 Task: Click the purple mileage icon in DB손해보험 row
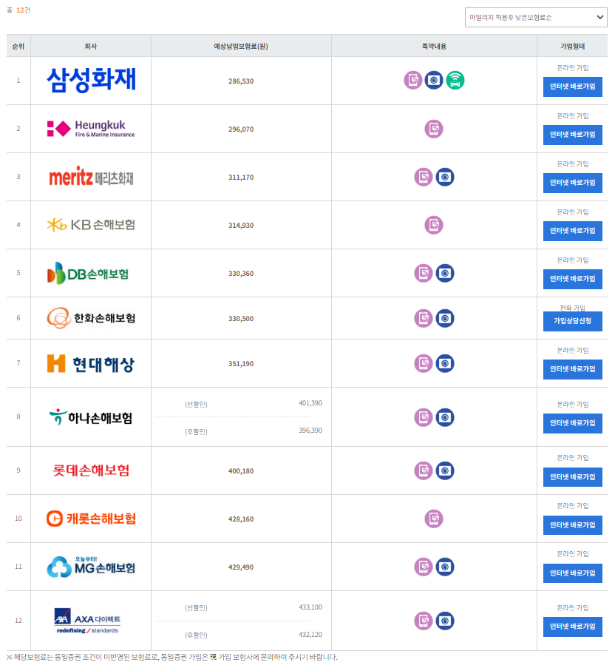(x=424, y=273)
